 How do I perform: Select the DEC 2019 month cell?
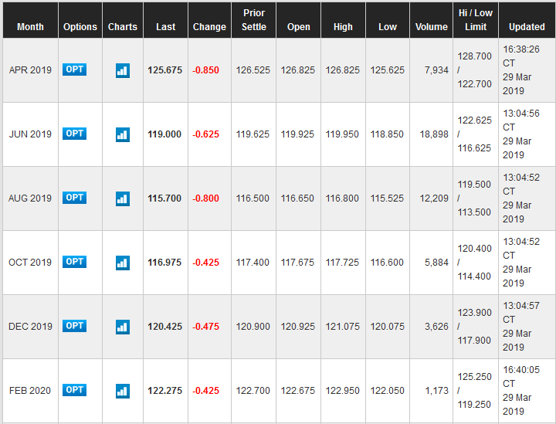[x=30, y=327]
